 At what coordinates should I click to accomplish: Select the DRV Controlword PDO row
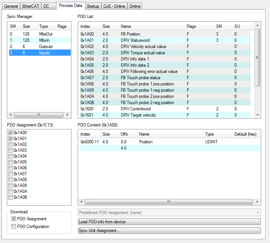tap(165, 108)
